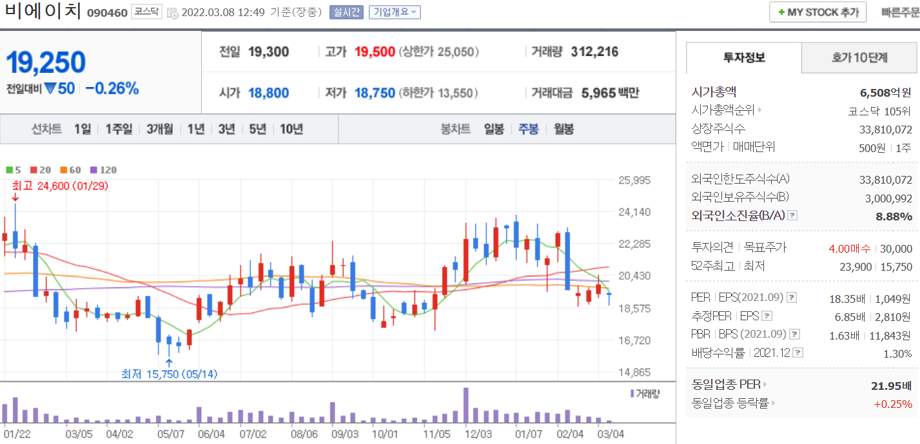920x444 pixels.
Task: Click the 저가 value 18,750
Action: coord(375,93)
